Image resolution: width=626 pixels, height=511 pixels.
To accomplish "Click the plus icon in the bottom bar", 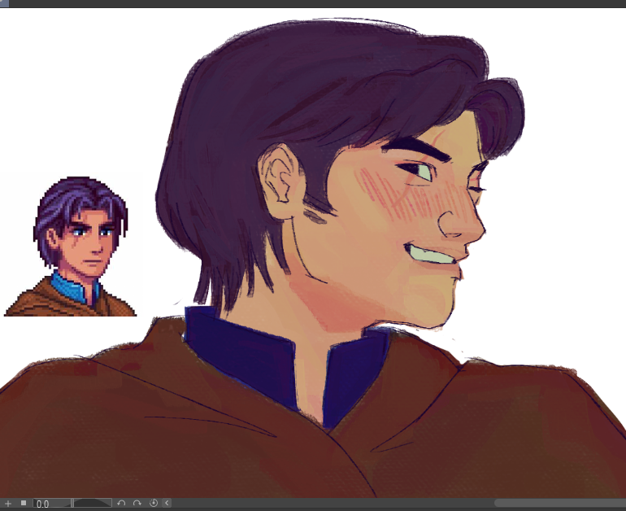I will pos(8,504).
